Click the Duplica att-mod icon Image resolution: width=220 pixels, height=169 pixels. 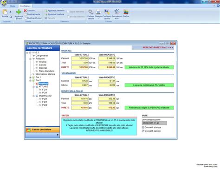coord(25,18)
